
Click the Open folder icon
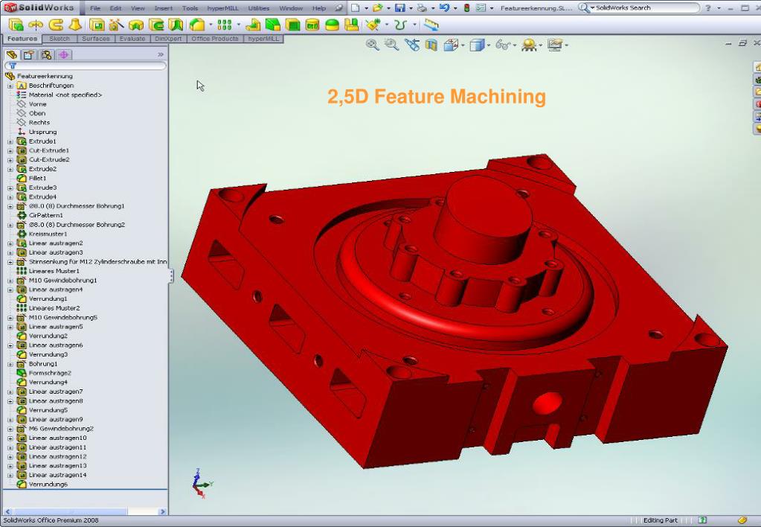378,7
